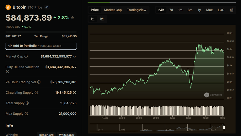
Task: Switch to candlestick chart view icon
Action: coord(102,19)
